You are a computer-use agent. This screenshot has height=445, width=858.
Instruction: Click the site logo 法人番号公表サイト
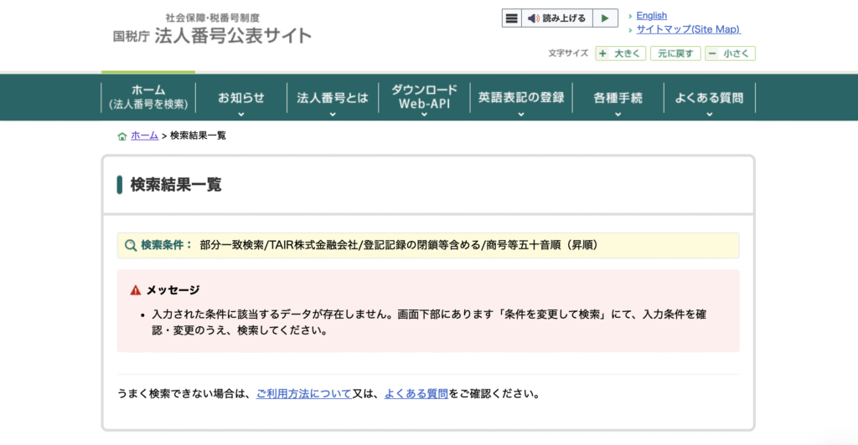212,30
